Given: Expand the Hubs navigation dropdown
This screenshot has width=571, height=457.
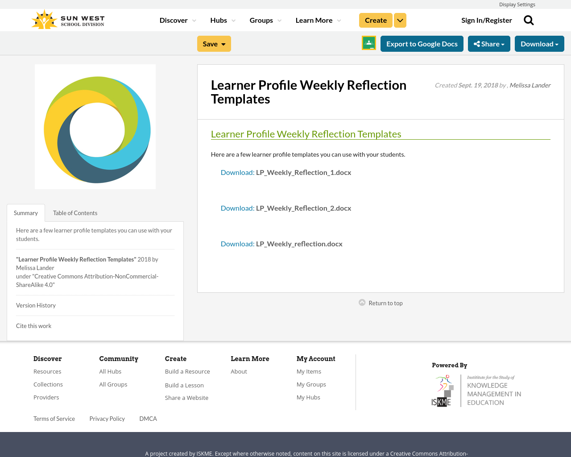Looking at the screenshot, I should click(x=223, y=20).
